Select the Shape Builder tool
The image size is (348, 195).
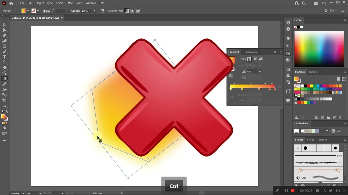[5, 73]
